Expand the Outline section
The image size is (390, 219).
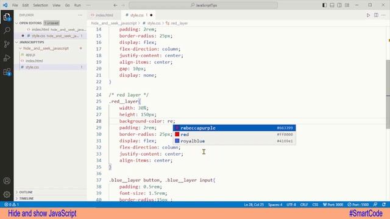(51, 192)
